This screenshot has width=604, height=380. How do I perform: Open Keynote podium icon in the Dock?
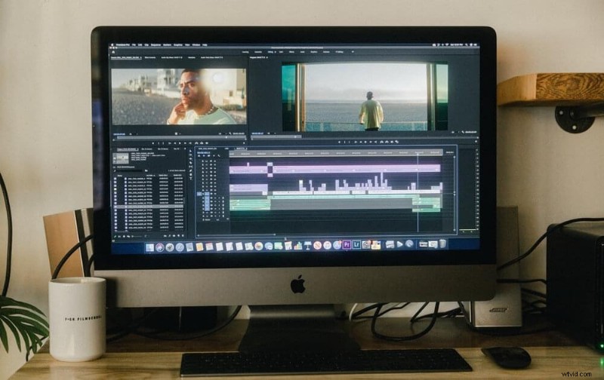[308, 246]
